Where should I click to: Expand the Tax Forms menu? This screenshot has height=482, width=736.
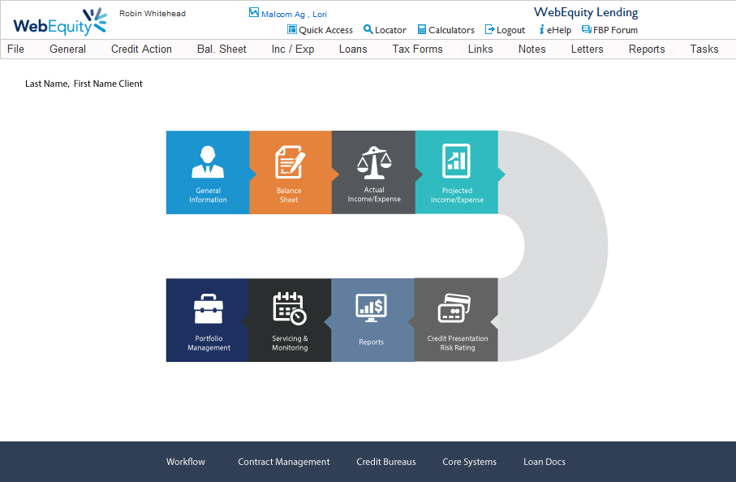(417, 49)
